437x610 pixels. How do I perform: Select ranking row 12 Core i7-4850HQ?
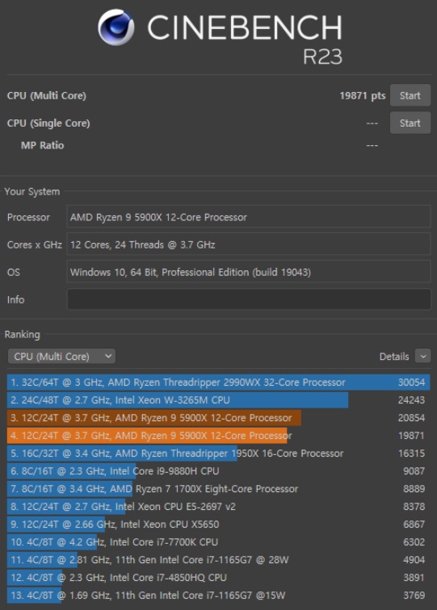tap(218, 578)
